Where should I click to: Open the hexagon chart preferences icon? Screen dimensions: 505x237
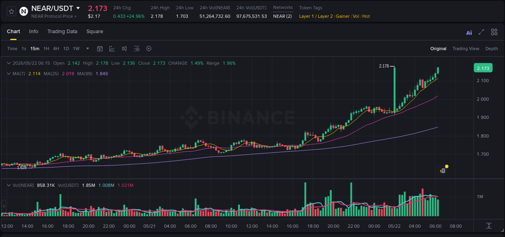coord(149,49)
